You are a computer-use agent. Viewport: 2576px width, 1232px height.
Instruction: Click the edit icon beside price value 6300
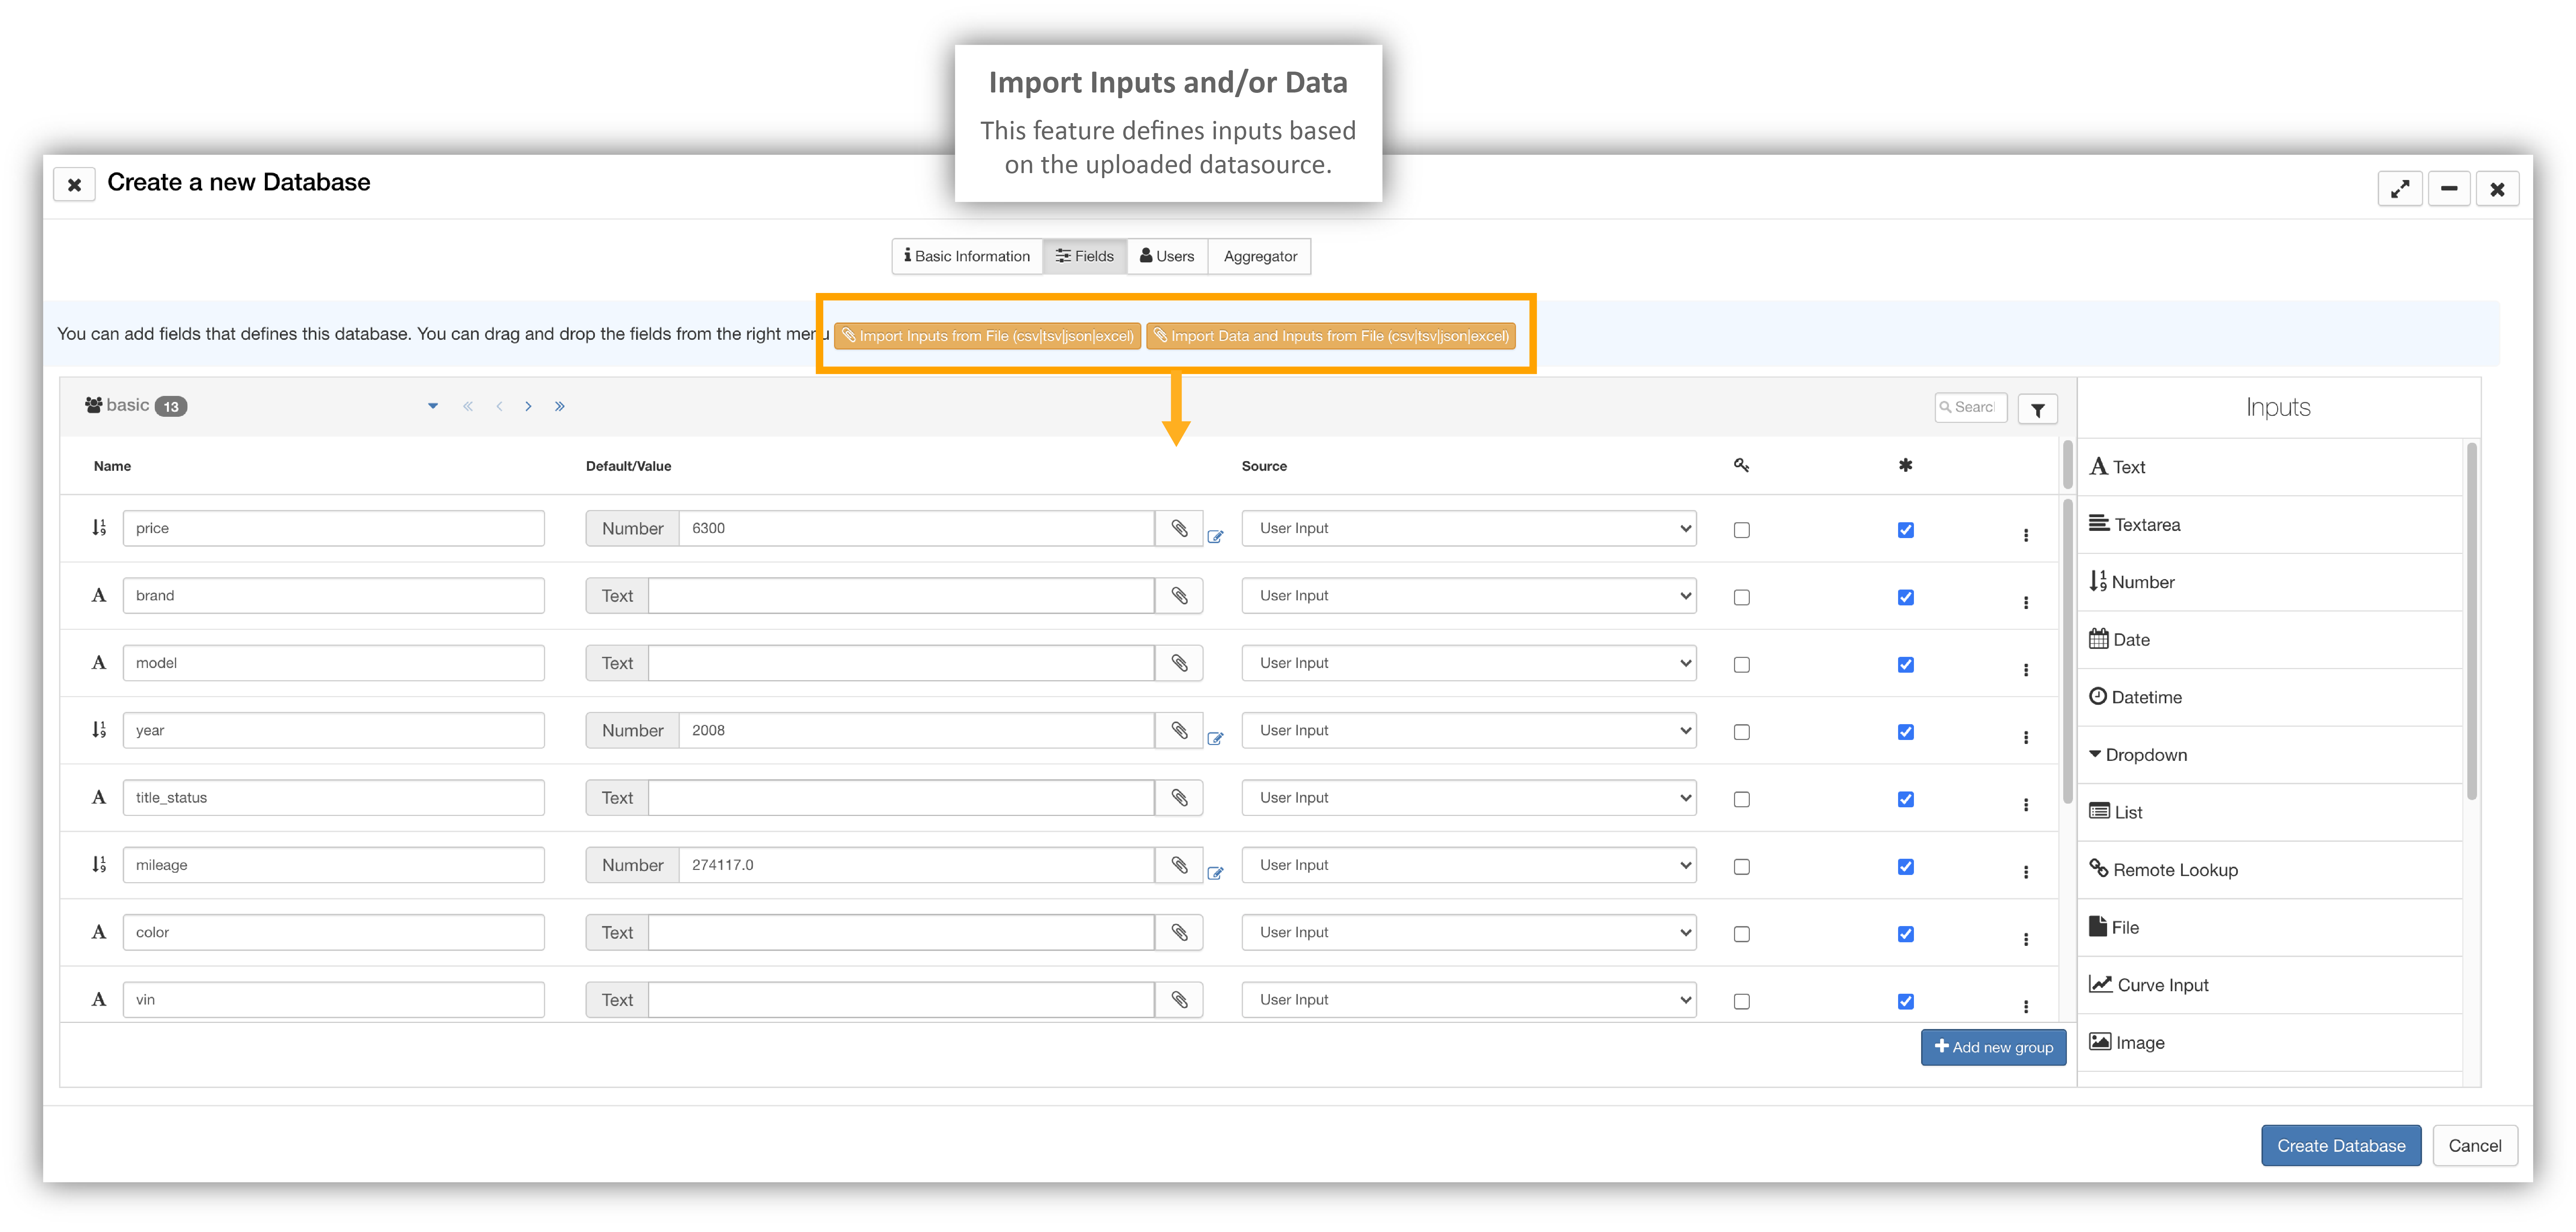point(1215,537)
